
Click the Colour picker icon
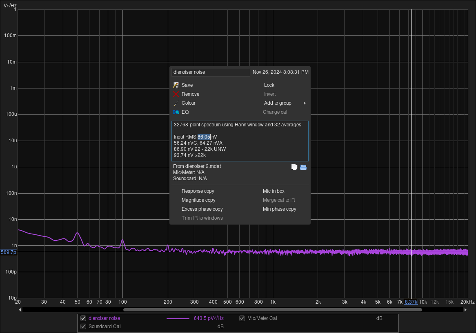(x=176, y=103)
